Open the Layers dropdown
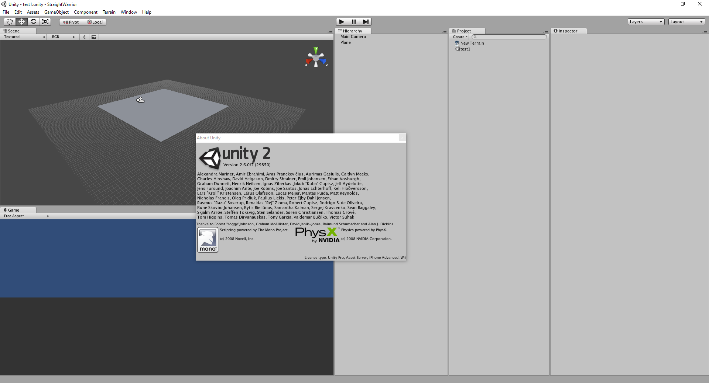The height and width of the screenshot is (383, 709). coord(646,22)
